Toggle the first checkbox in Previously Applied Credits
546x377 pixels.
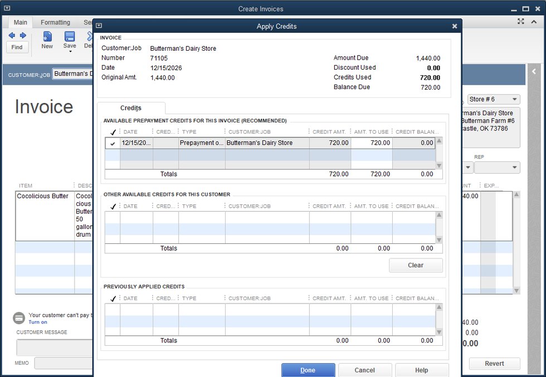point(113,309)
